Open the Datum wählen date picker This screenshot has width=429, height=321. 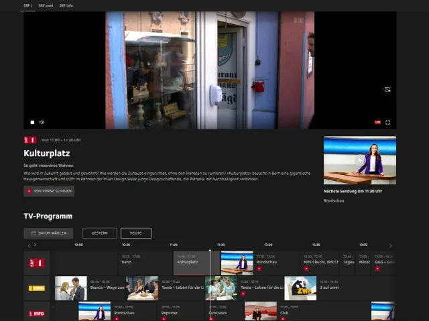tap(48, 233)
